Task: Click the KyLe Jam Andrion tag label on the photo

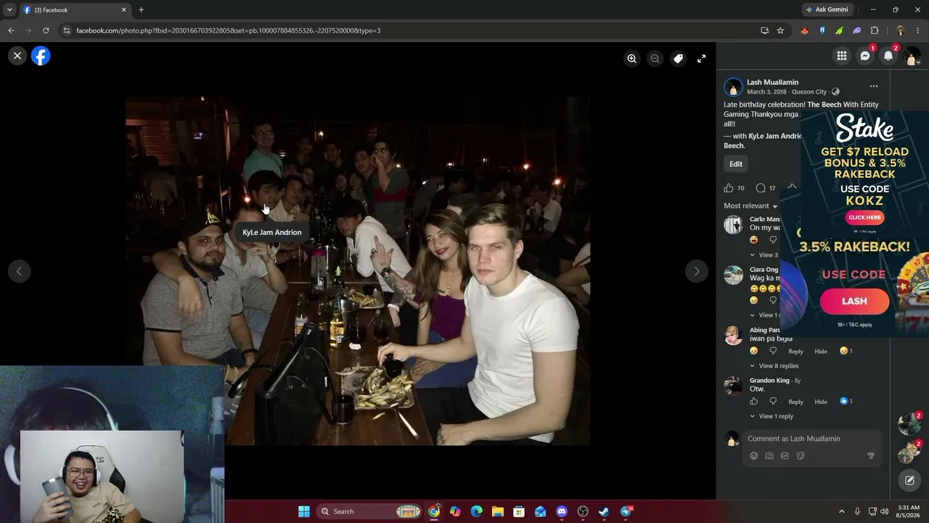Action: coord(272,232)
